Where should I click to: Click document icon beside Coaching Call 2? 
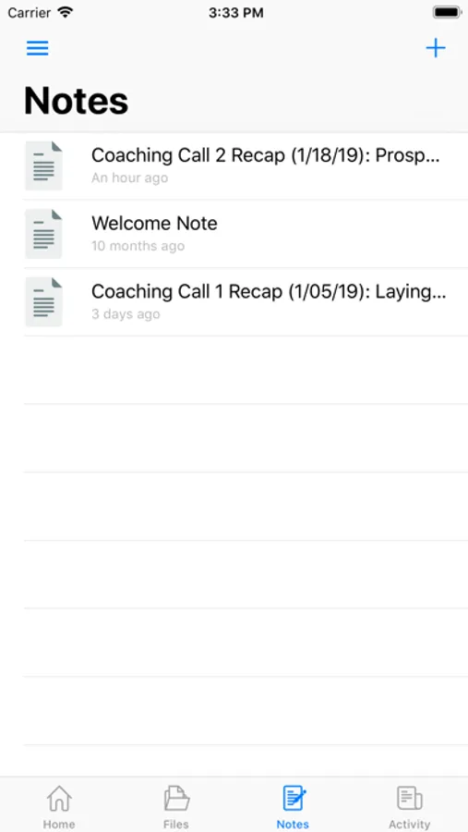[x=44, y=165]
